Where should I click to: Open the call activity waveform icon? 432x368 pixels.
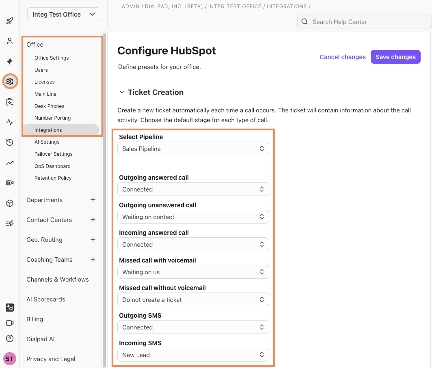[10, 122]
